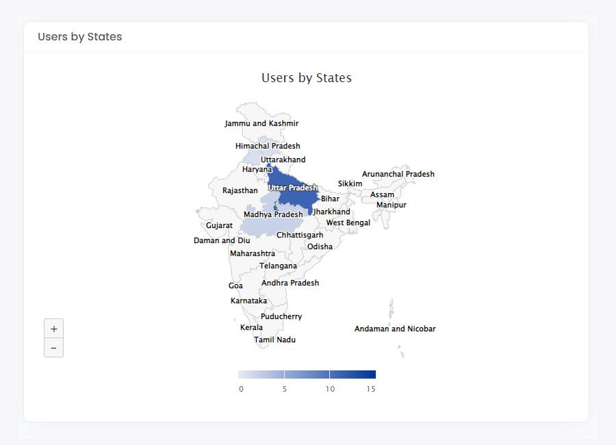The height and width of the screenshot is (445, 616).
Task: Click the Madhya Pradesh region
Action: coord(273,215)
